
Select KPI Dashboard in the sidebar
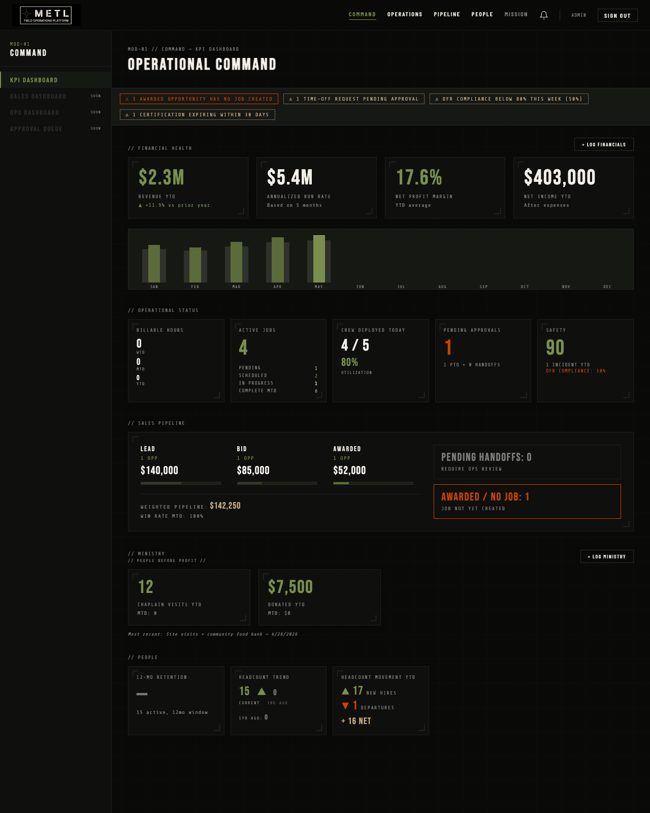pos(56,80)
